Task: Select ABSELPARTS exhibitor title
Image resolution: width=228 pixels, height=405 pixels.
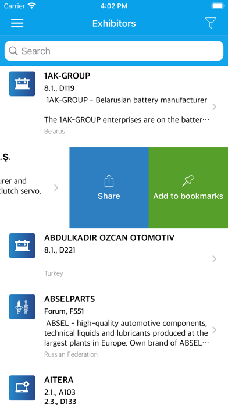Action: click(69, 299)
